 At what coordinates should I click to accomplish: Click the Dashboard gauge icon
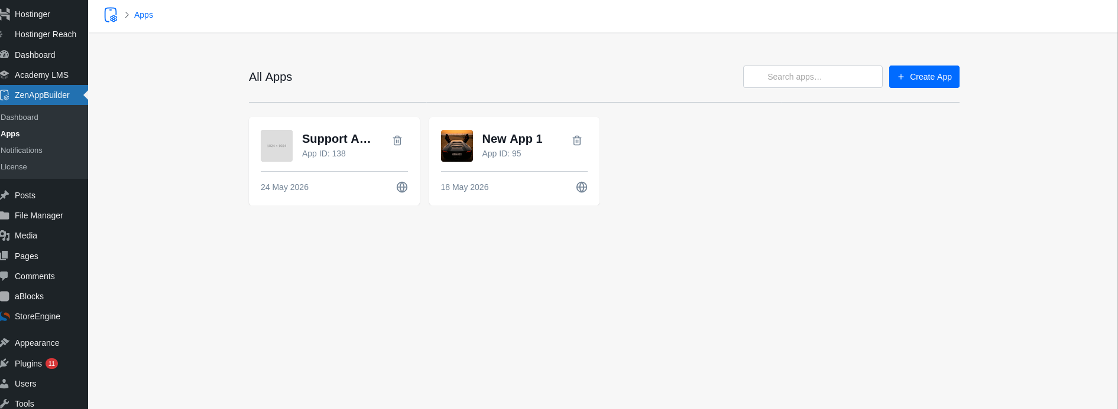coord(4,55)
